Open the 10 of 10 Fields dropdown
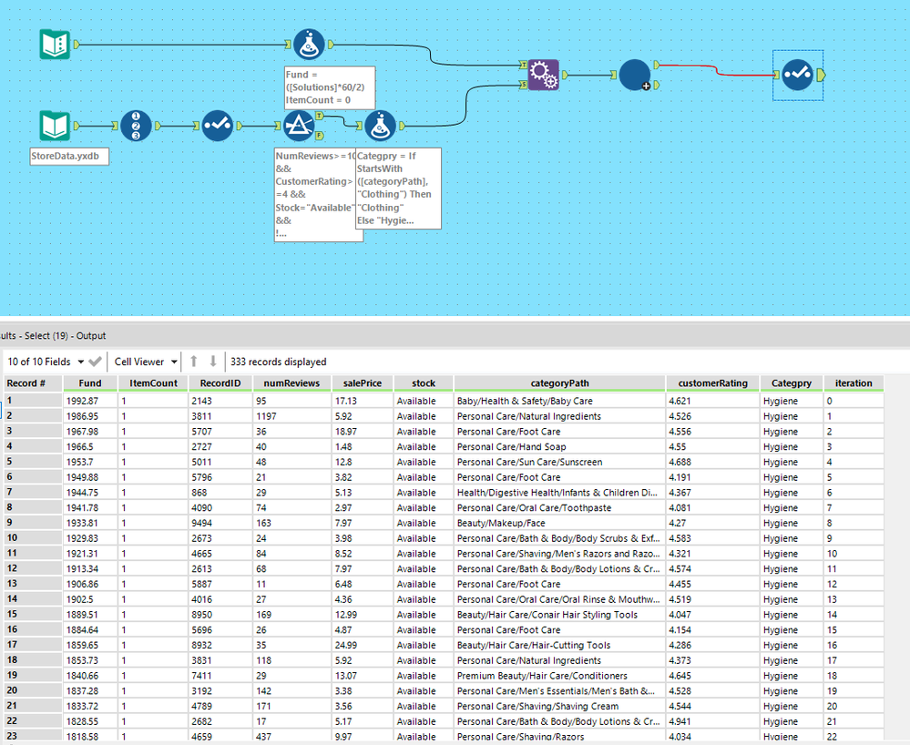Screen dimensions: 910x745 coord(46,362)
